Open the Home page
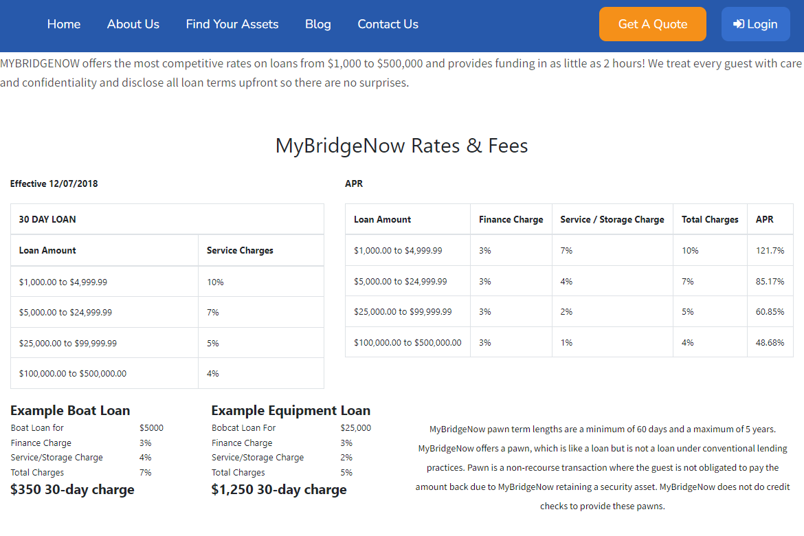Viewport: 804px width, 536px height. [x=64, y=24]
